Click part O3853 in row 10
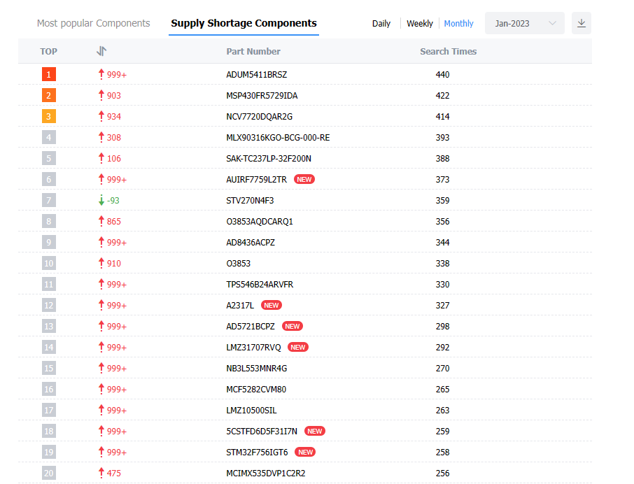 [x=238, y=264]
